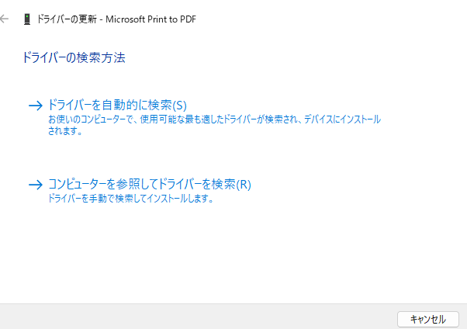Click the gray footer bar left of キャンセル
Viewport: 467px width, 329px height.
pyautogui.click(x=194, y=317)
